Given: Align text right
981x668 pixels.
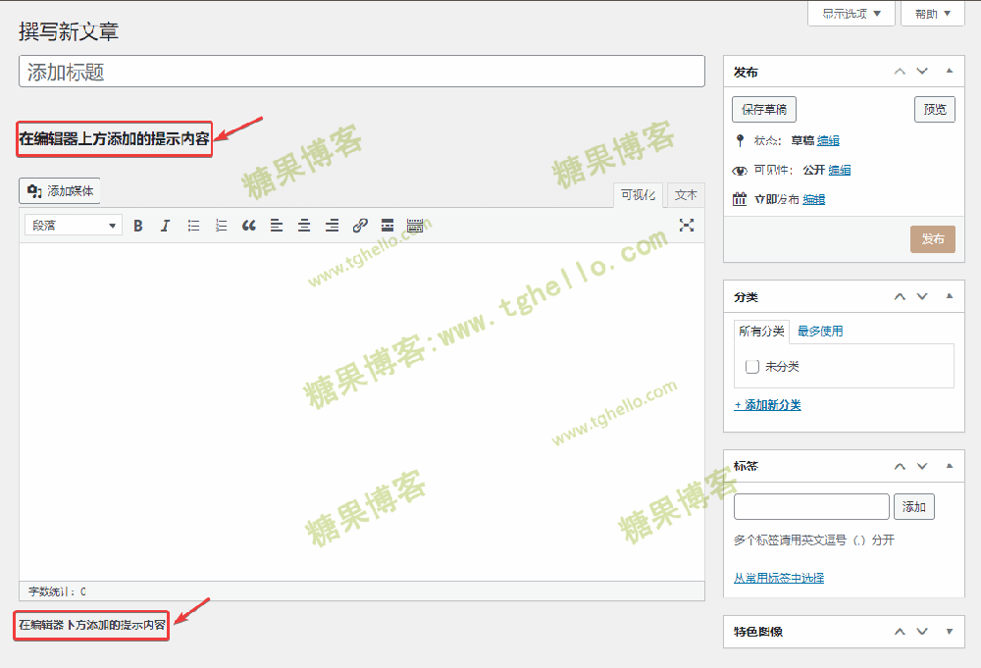Looking at the screenshot, I should coord(332,226).
